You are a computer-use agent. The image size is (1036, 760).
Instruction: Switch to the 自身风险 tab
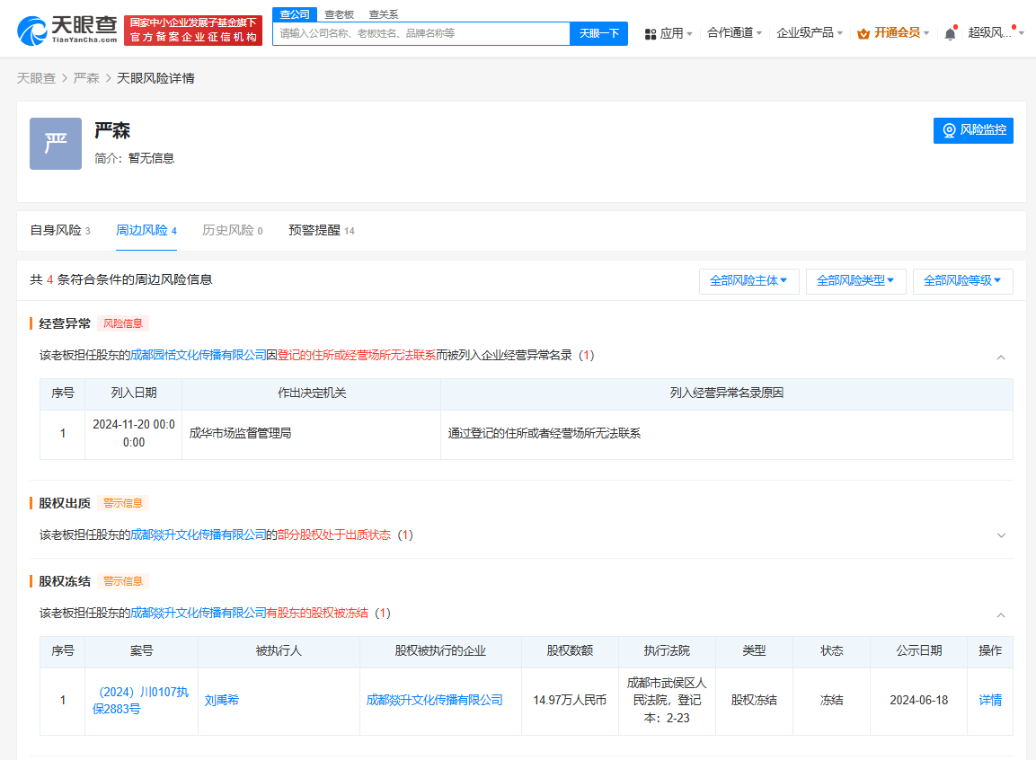pos(59,231)
